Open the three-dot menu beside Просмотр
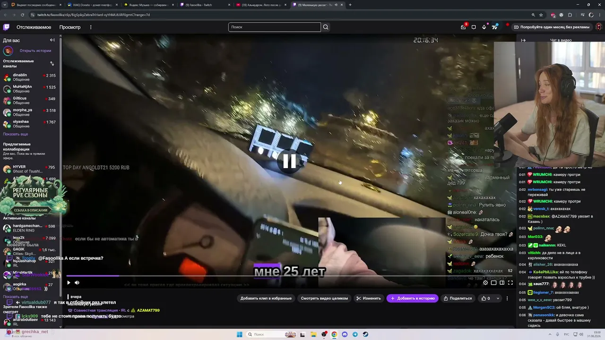This screenshot has width=605, height=340. (x=91, y=27)
